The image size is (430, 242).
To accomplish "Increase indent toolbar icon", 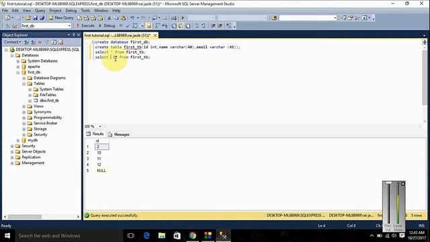I will coord(220,26).
